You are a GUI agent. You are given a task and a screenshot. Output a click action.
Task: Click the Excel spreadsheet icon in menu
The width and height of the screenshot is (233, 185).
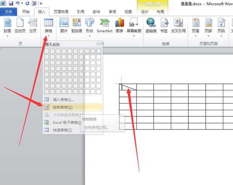click(47, 123)
